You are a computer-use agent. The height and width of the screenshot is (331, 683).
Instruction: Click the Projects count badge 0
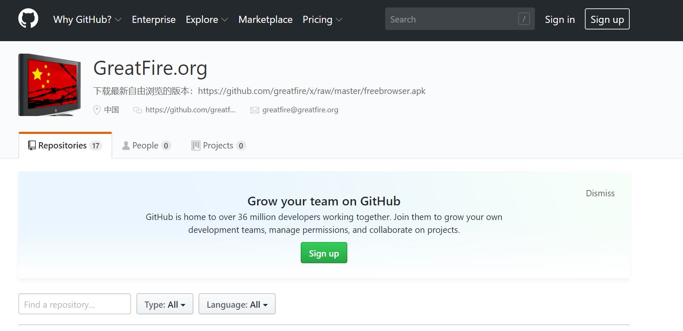(241, 146)
